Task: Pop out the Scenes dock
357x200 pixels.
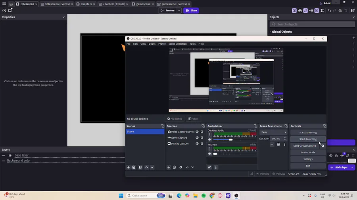Action: pos(163,126)
